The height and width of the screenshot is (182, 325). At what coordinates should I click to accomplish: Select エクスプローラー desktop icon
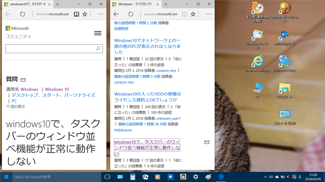pyautogui.click(x=285, y=90)
